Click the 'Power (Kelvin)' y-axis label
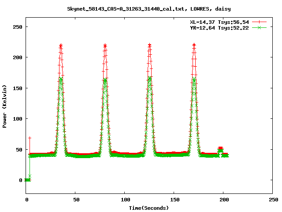 (4, 106)
